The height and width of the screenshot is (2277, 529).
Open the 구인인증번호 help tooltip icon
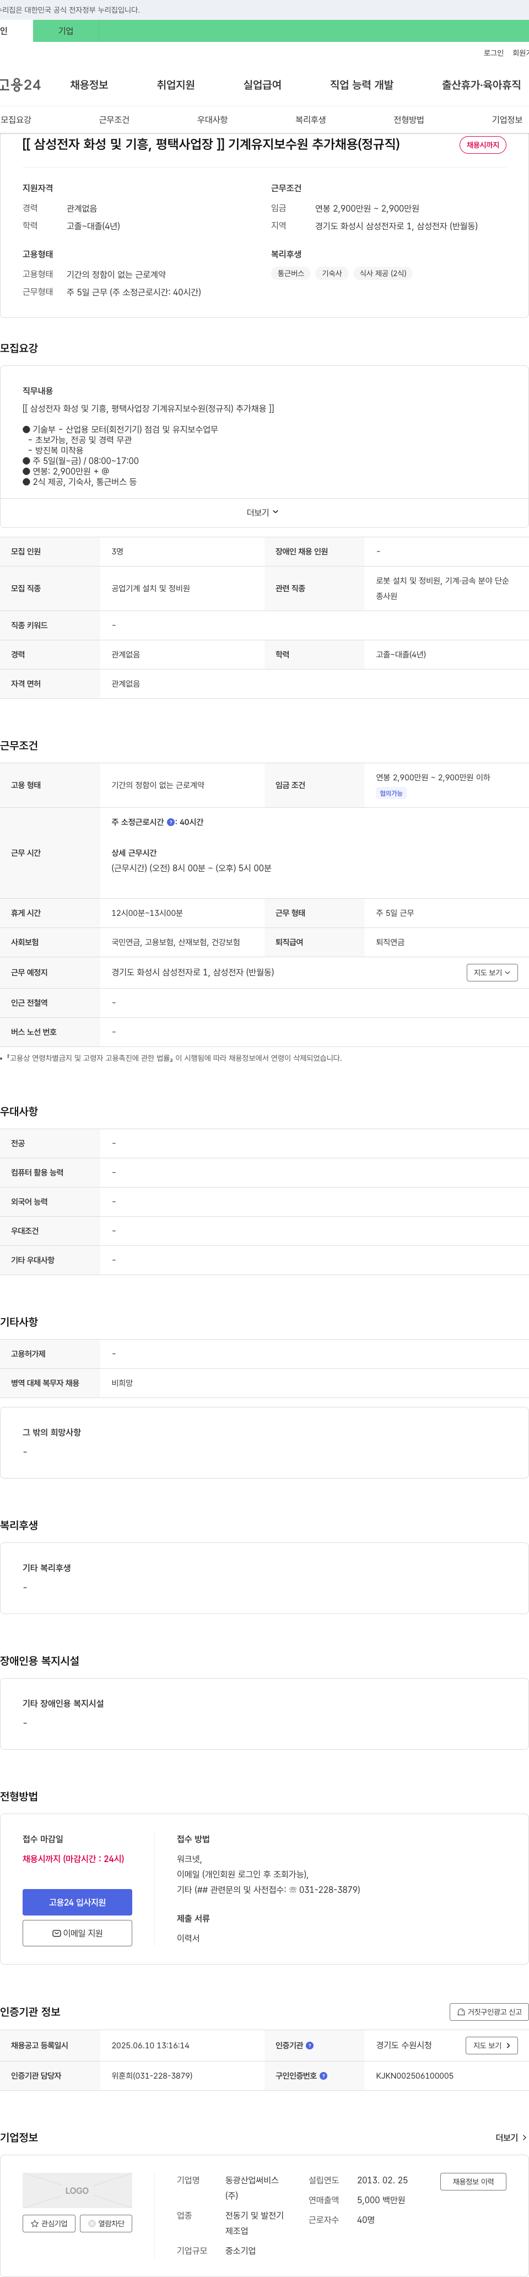point(323,2075)
